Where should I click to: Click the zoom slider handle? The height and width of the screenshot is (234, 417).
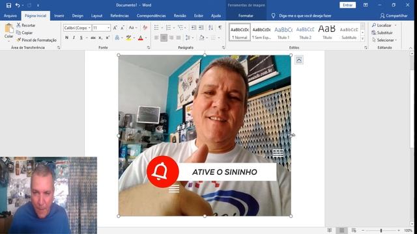(381, 231)
